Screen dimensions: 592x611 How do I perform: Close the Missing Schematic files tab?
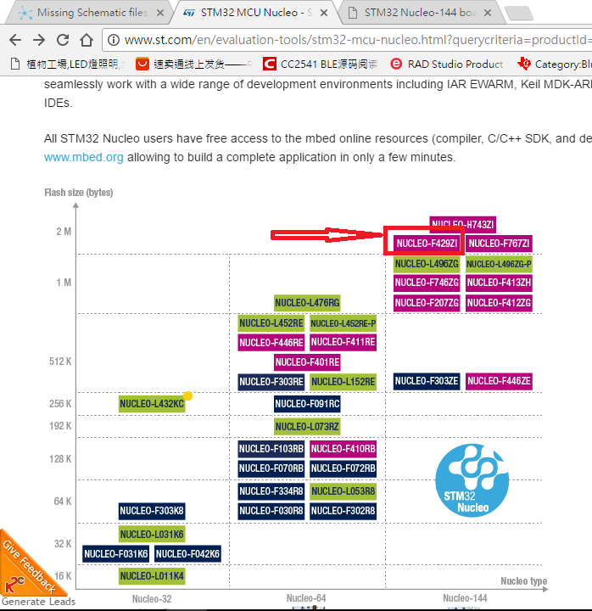pos(159,13)
